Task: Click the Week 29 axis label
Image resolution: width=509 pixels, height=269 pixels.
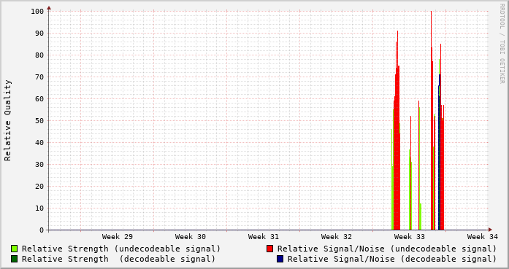Action: click(x=118, y=237)
